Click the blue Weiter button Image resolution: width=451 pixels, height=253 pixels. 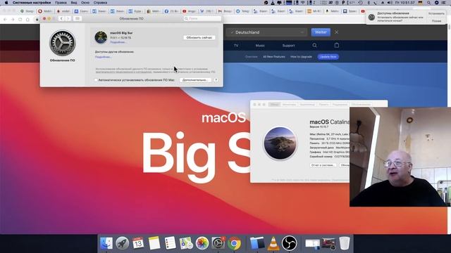point(321,32)
